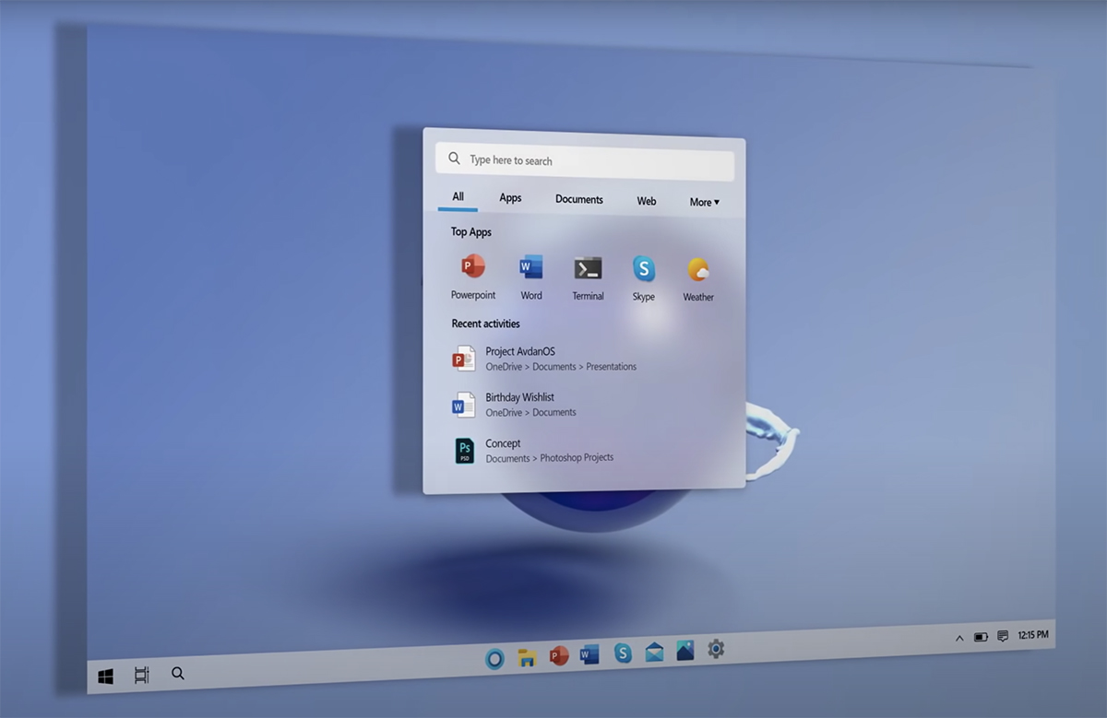Open Settings gear in the taskbar

pyautogui.click(x=716, y=649)
